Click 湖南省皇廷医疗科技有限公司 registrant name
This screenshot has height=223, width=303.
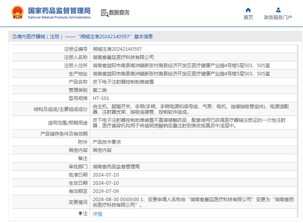pyautogui.click(x=123, y=57)
